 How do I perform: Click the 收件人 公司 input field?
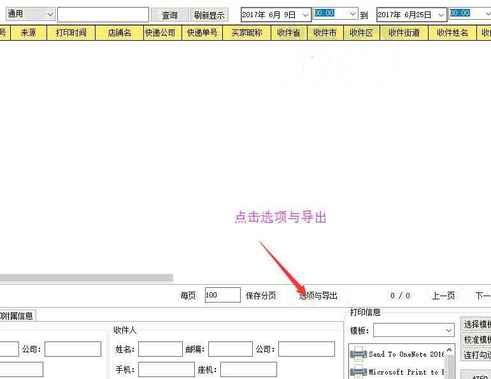pos(306,349)
